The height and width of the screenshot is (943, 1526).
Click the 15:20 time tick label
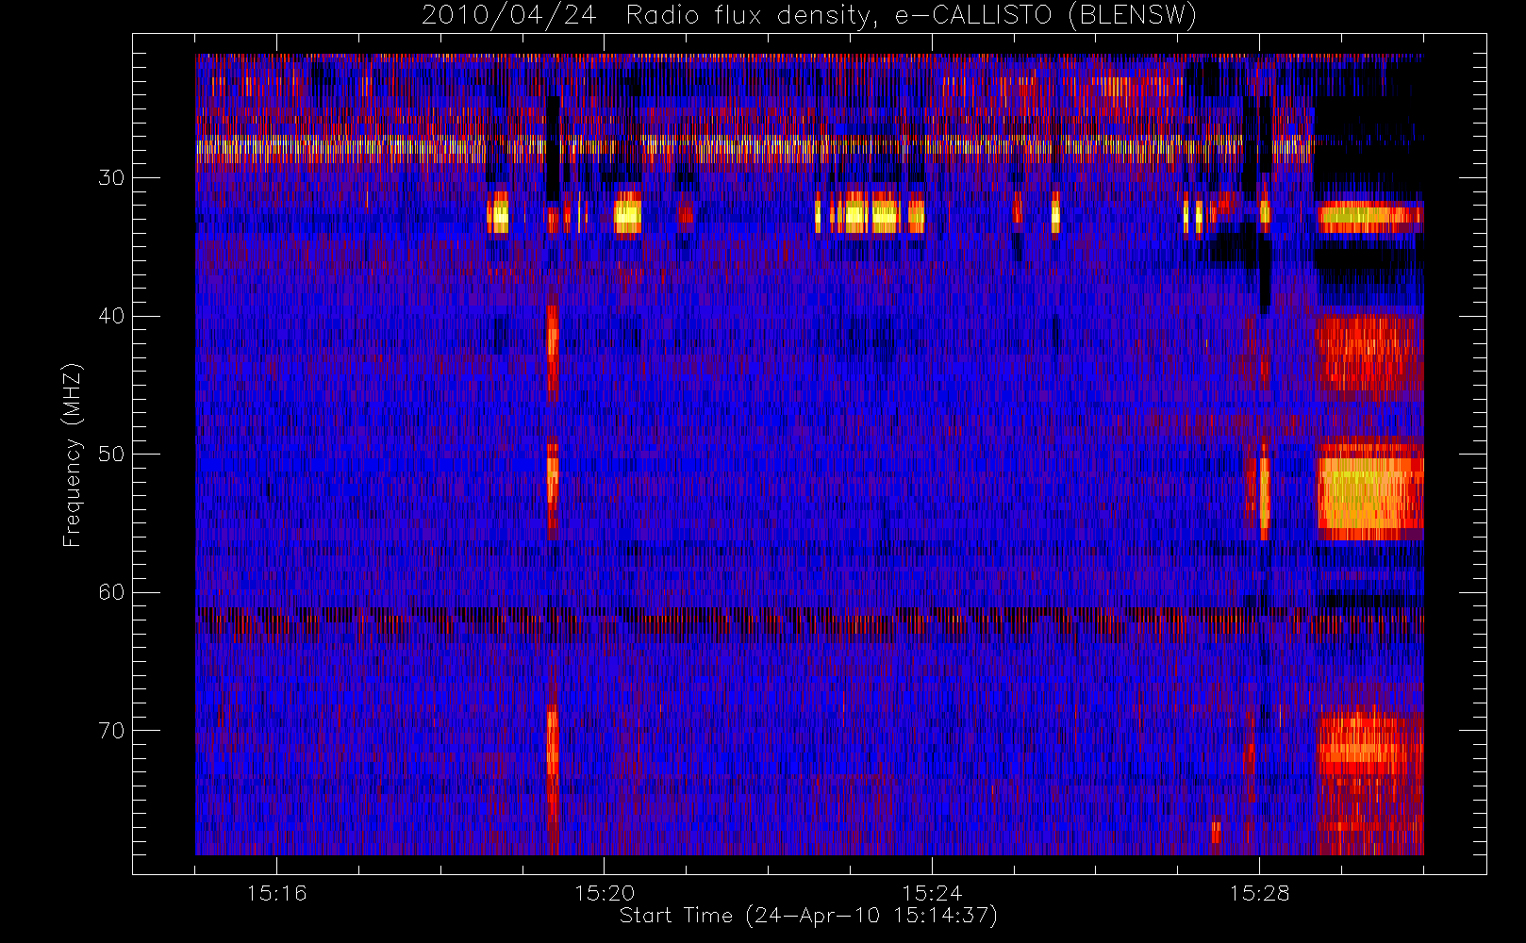(x=604, y=893)
